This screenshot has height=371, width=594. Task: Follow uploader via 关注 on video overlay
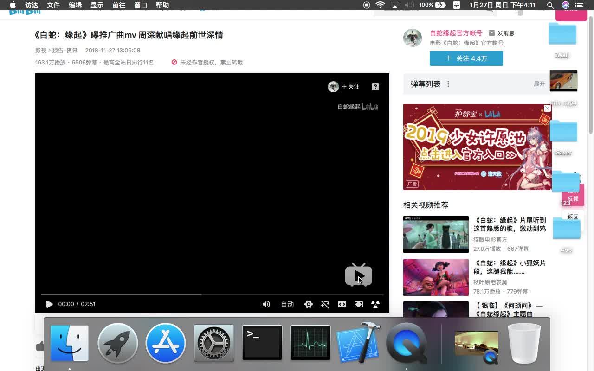(x=350, y=87)
